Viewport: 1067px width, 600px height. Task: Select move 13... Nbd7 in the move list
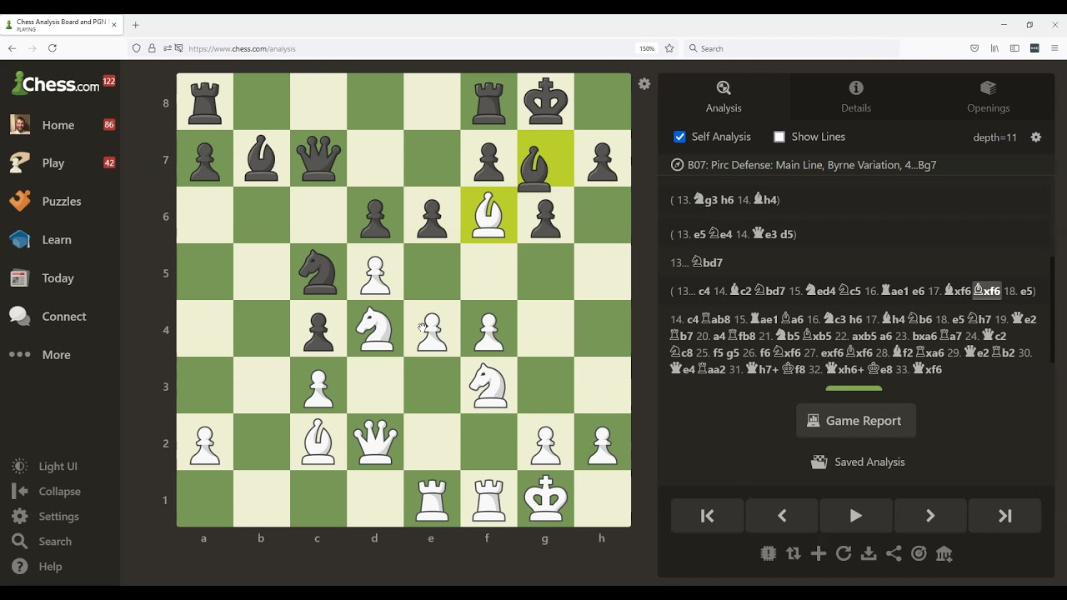point(707,262)
